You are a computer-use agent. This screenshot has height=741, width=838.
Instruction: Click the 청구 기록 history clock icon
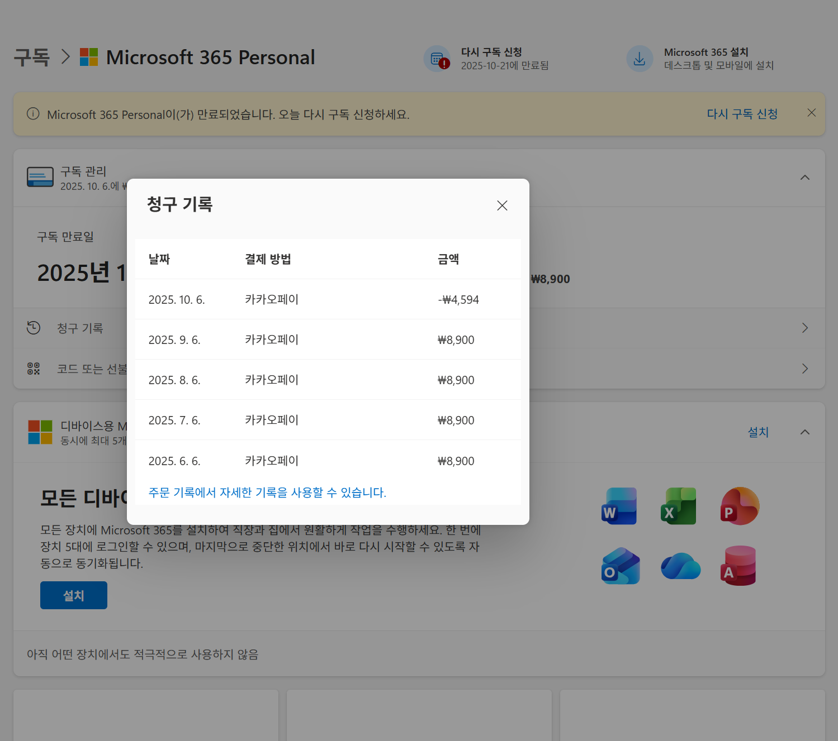34,328
